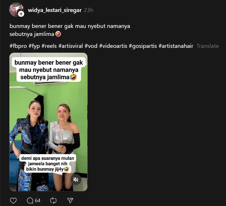Follow user via plus badge on avatar
226x206 pixels.
[21, 14]
